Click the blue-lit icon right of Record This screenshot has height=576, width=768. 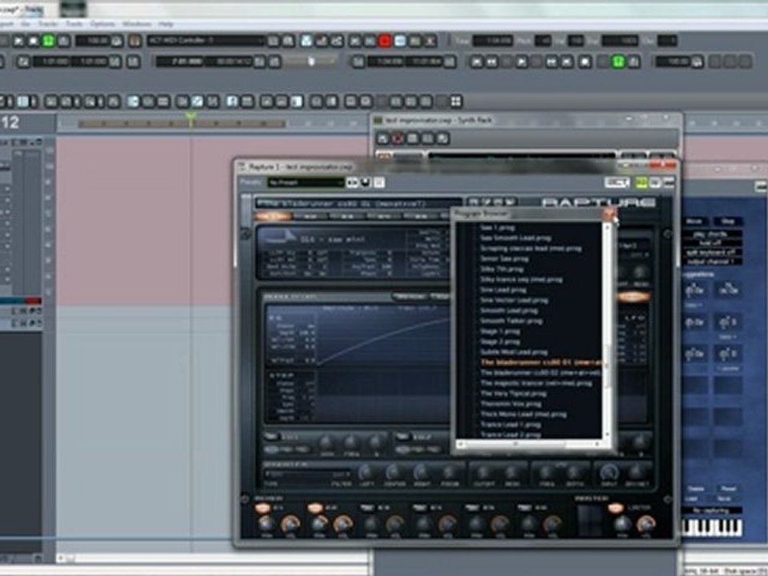(400, 41)
